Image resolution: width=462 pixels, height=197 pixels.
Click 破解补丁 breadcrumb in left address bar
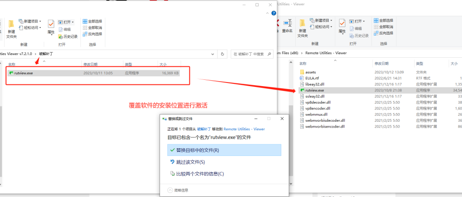46,54
